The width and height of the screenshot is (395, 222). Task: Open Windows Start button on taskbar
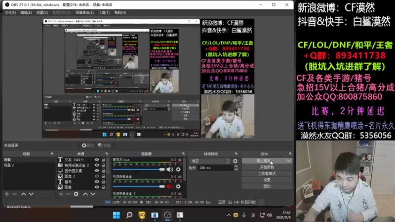[117, 215]
